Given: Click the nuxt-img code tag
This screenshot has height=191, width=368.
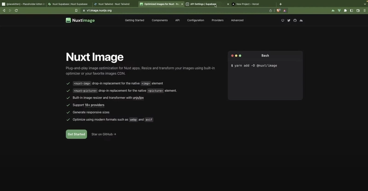Looking at the screenshot, I should point(82,84).
